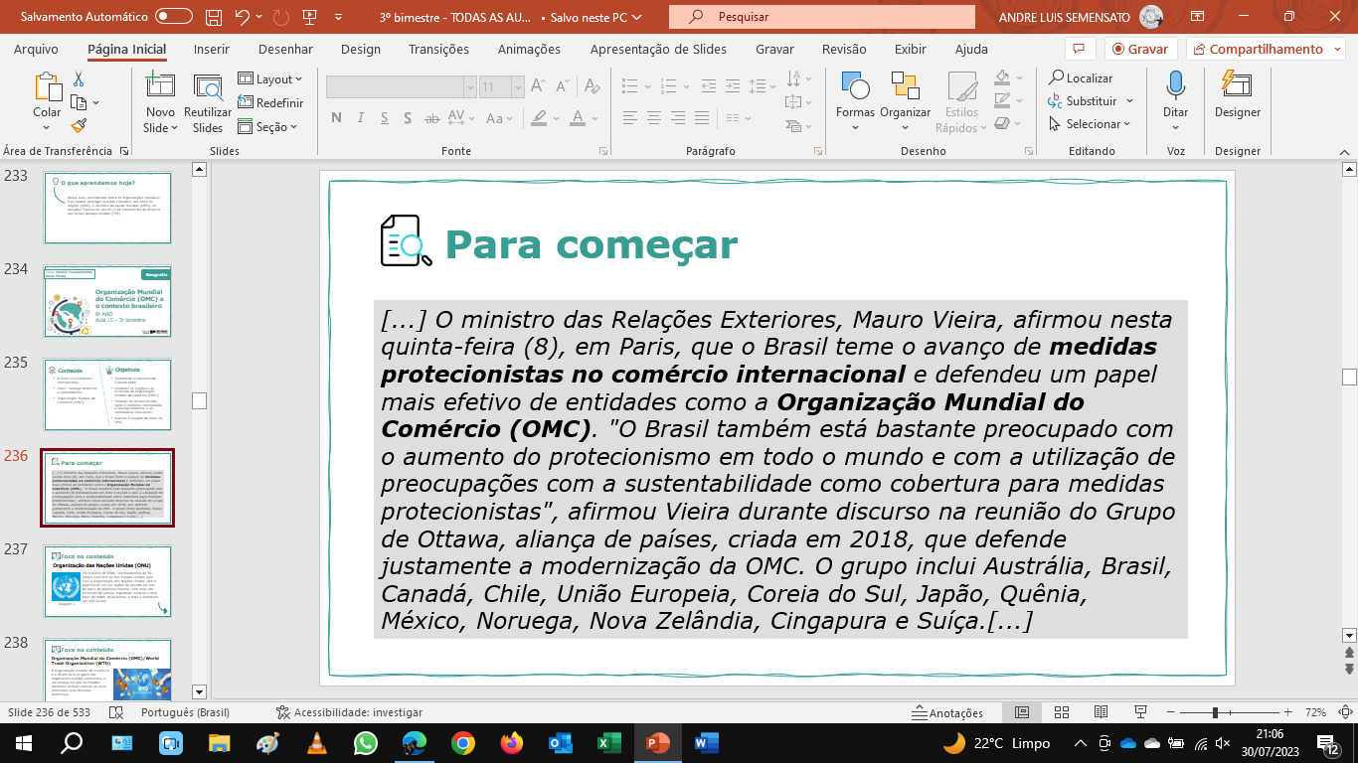Open Excel from the taskbar
The image size is (1358, 763).
click(x=609, y=742)
